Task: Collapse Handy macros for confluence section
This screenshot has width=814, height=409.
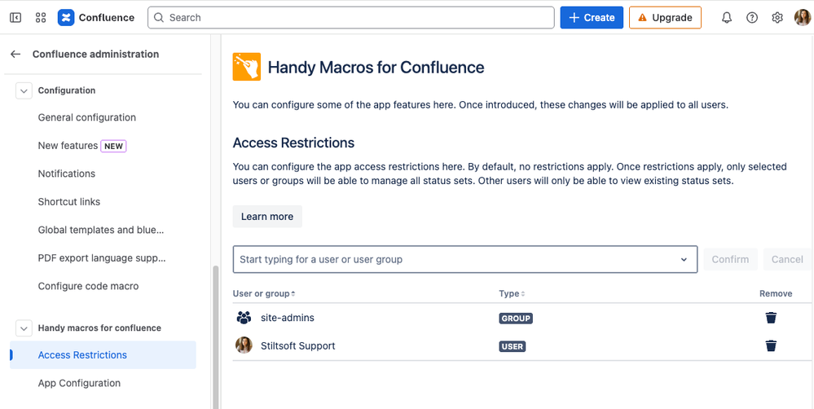Action: click(x=24, y=328)
